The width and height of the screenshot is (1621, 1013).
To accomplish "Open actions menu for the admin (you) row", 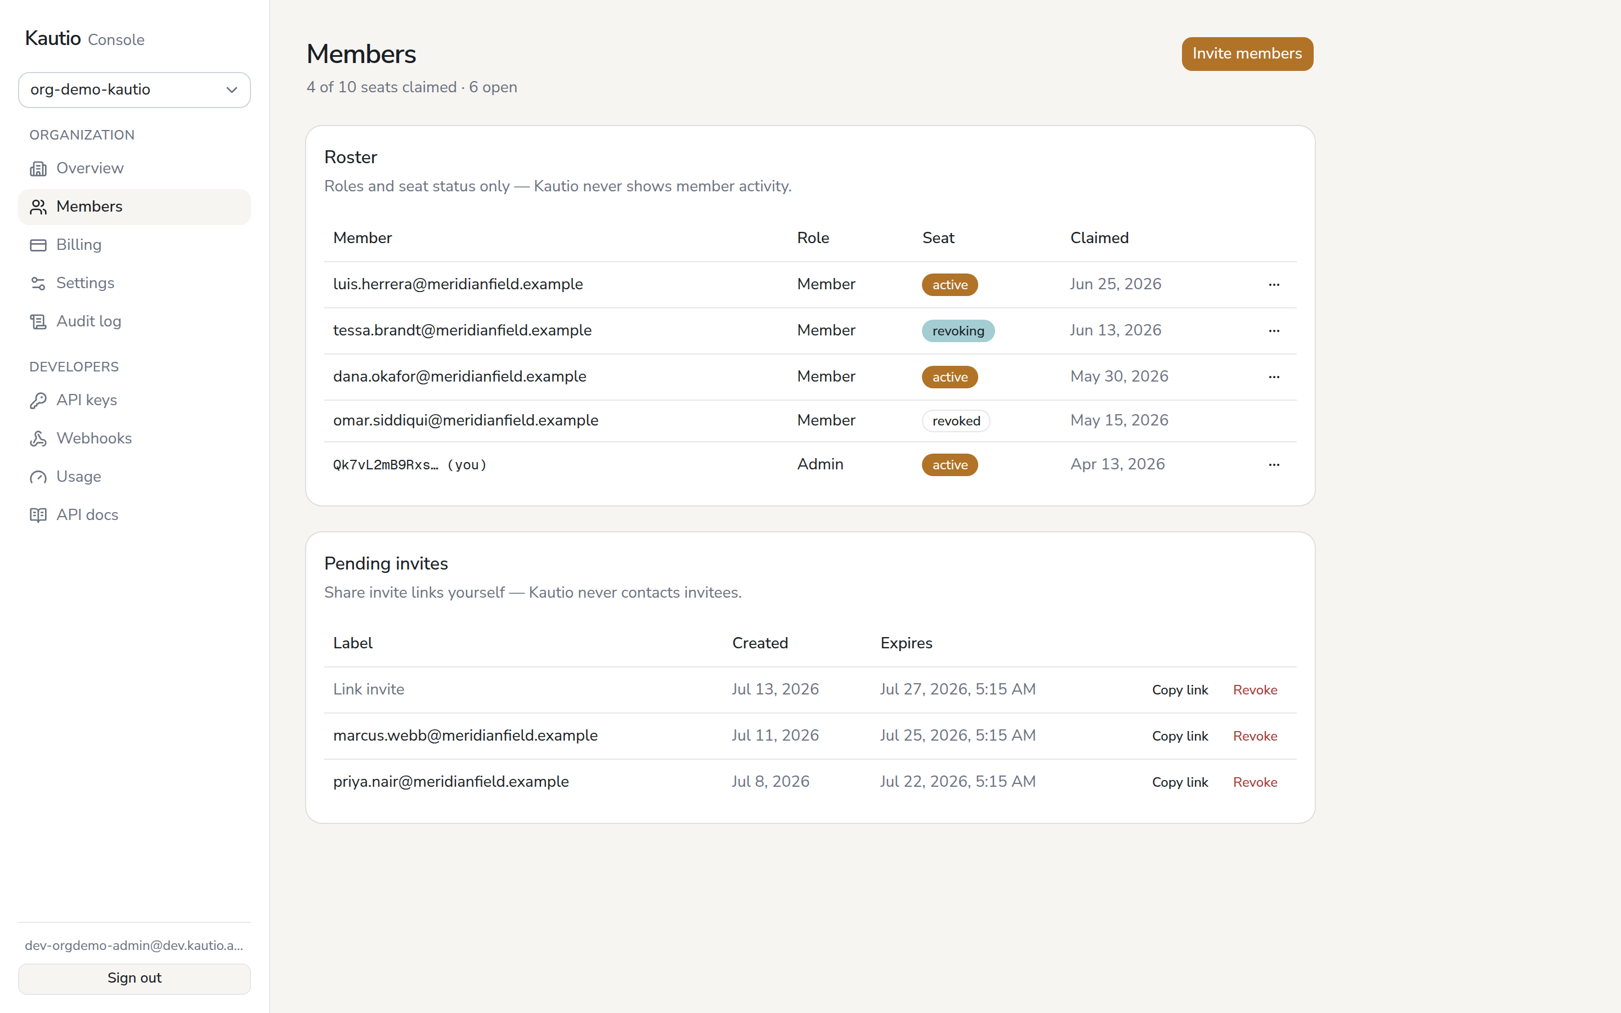I will coord(1274,465).
